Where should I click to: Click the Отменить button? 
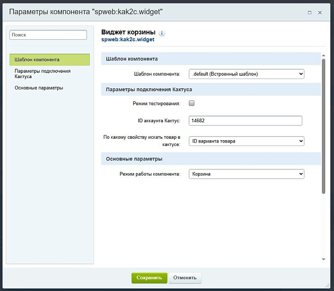pos(185,278)
